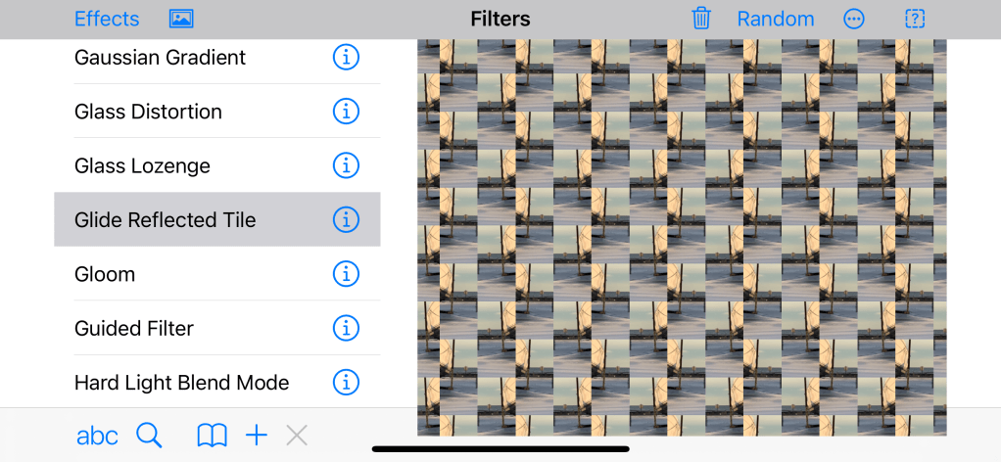The image size is (1001, 462).
Task: Show info for Glass Distortion filter
Action: 346,112
